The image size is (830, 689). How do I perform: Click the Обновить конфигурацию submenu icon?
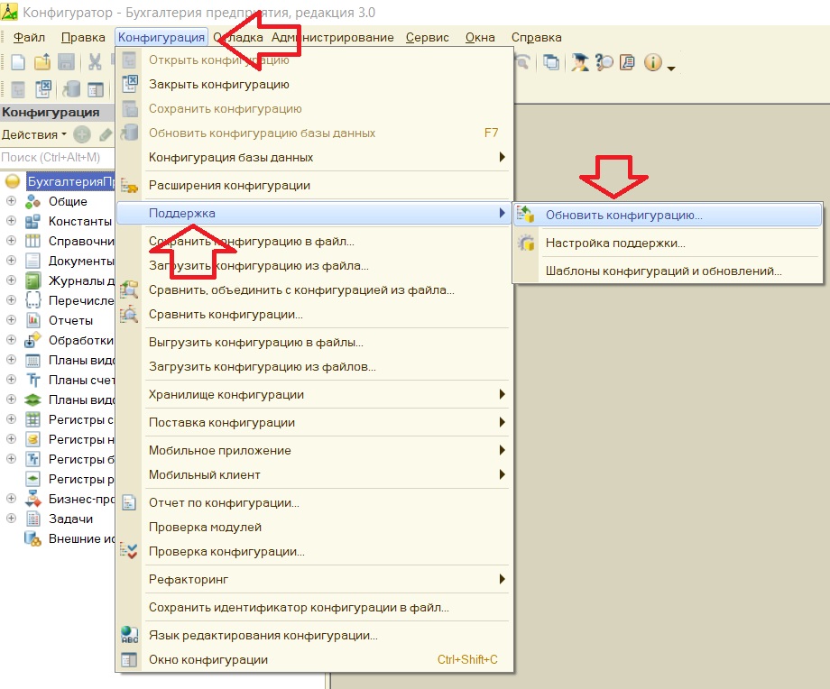coord(526,215)
